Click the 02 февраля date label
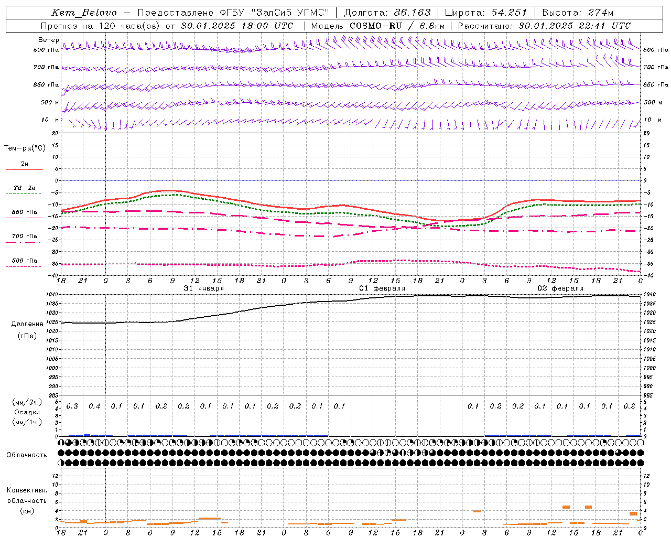 point(560,288)
